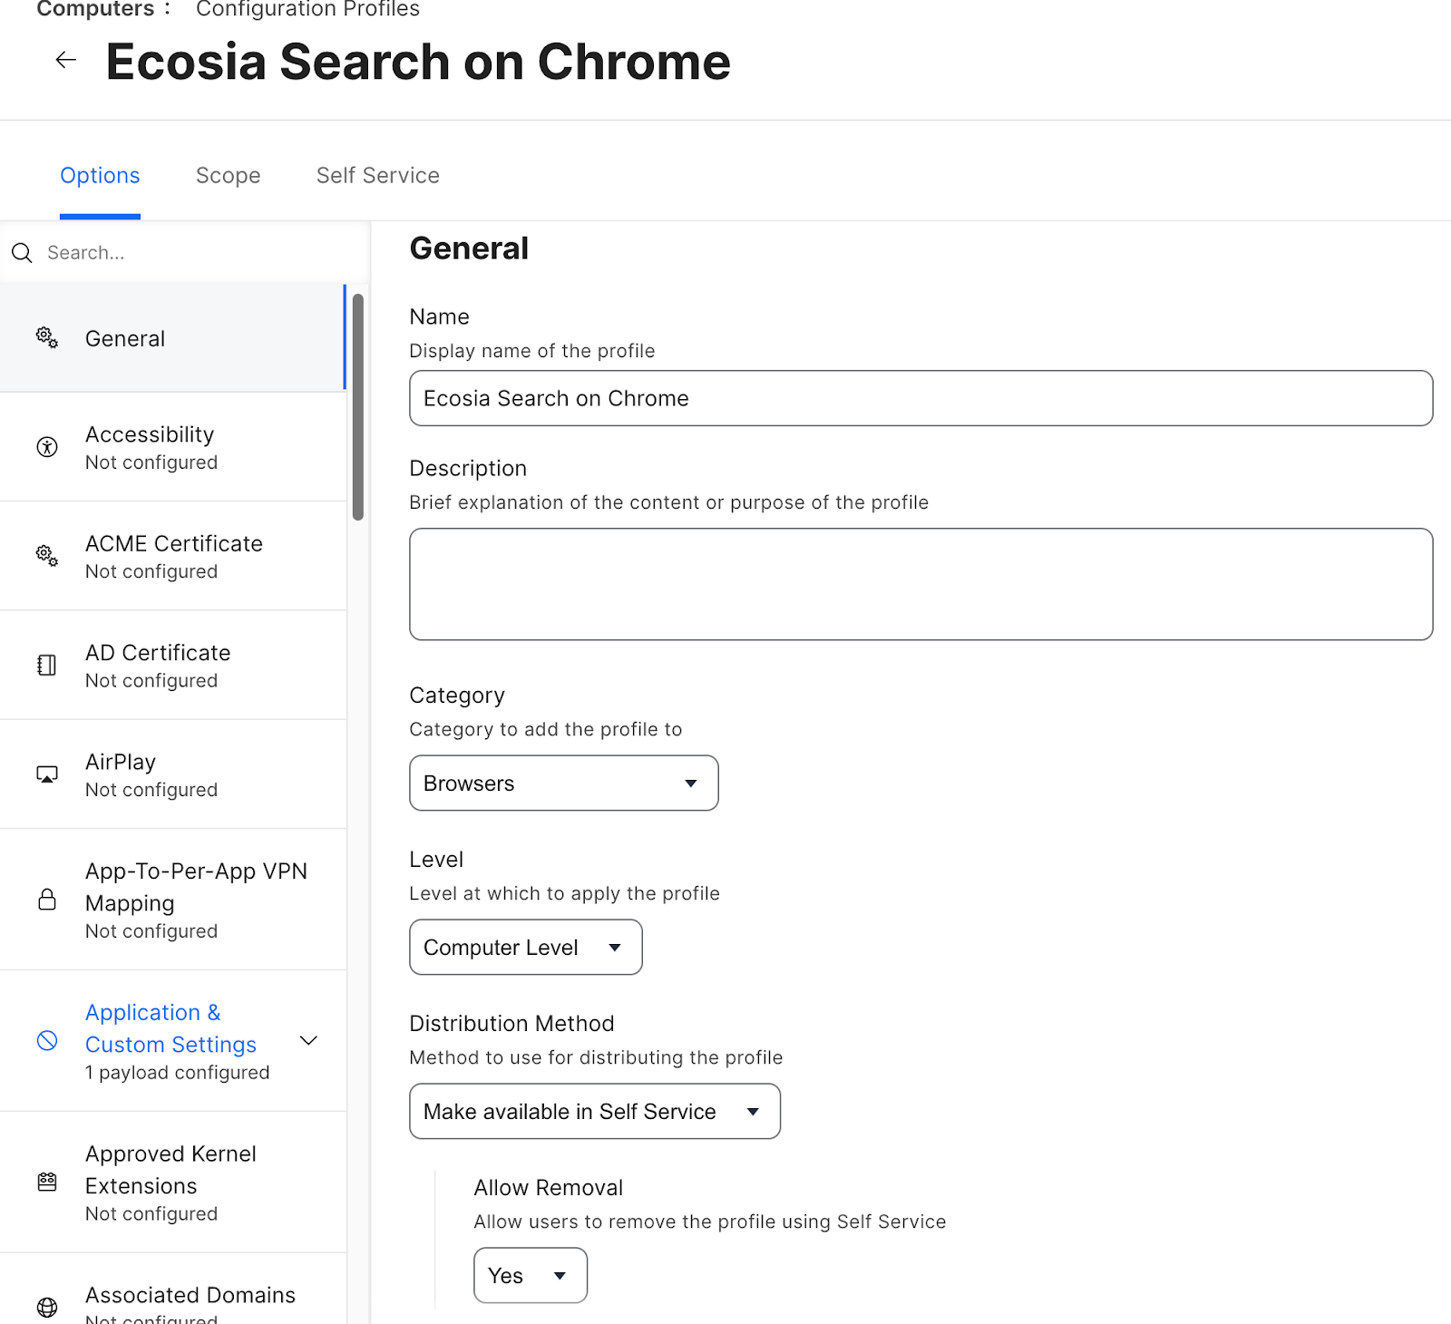Image resolution: width=1451 pixels, height=1324 pixels.
Task: Open the Distribution Method dropdown
Action: 595,1112
